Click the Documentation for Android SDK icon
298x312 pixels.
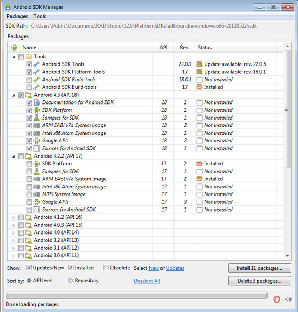[36, 102]
